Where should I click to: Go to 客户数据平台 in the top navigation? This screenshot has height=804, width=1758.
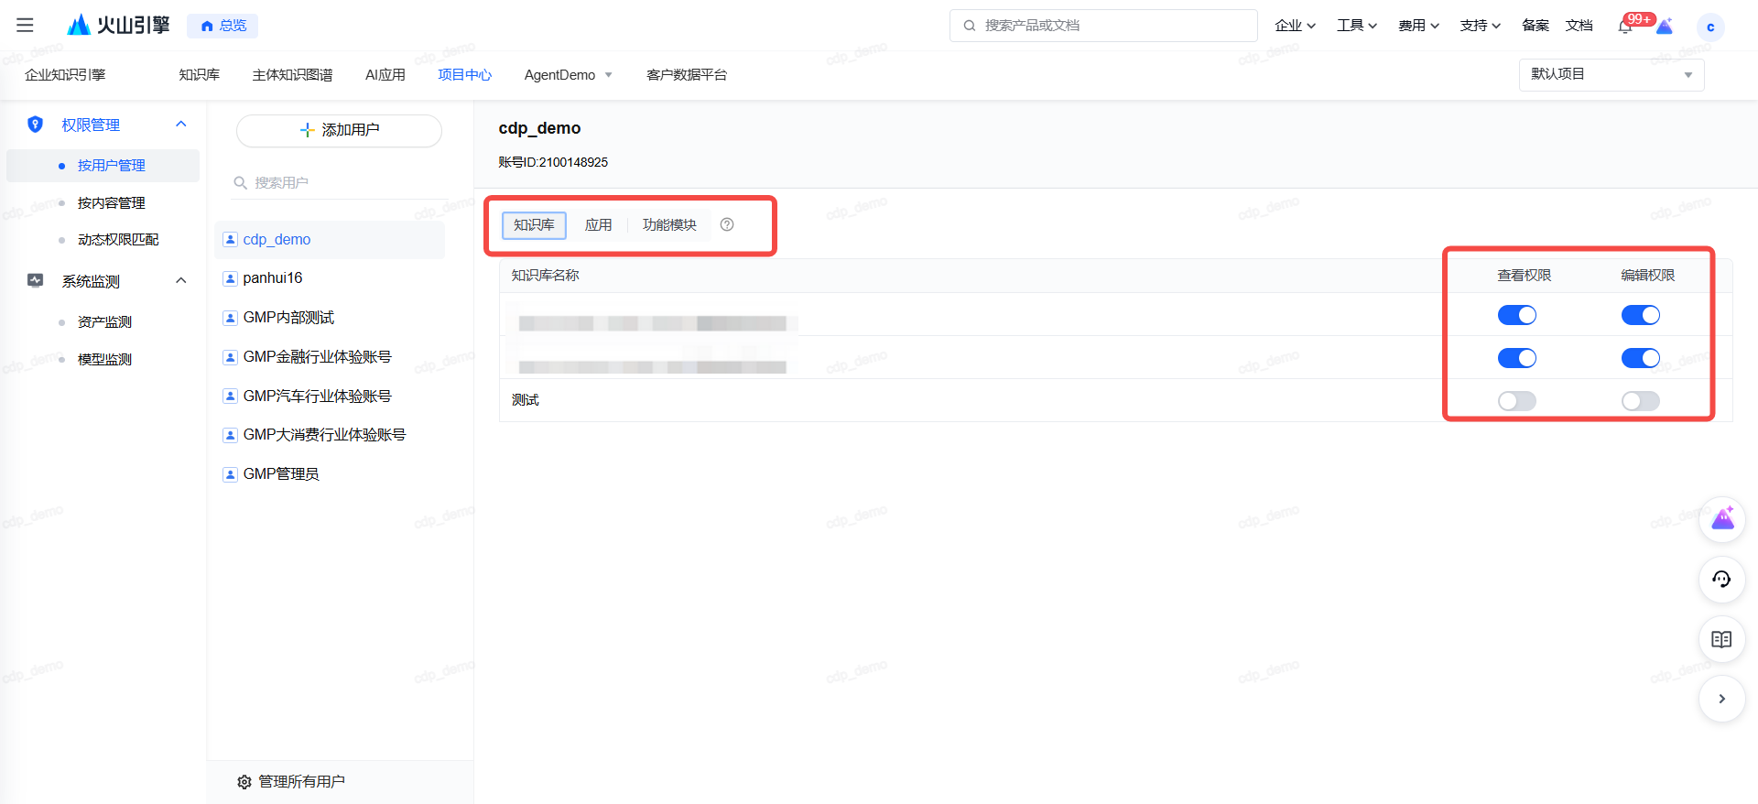point(687,75)
